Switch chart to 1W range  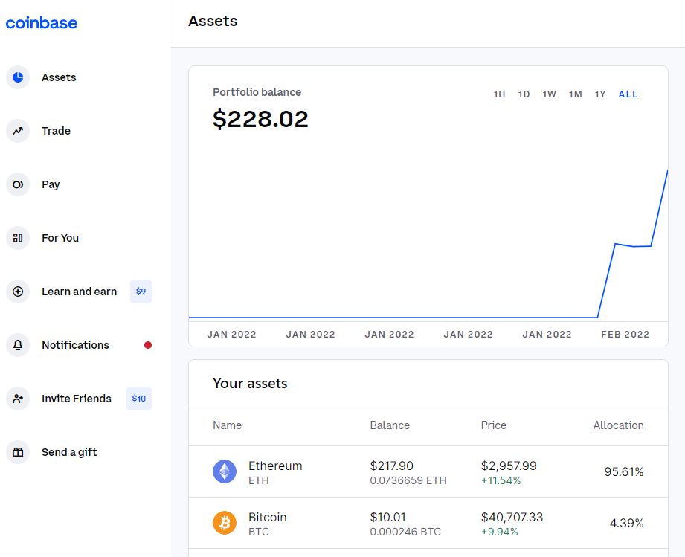[x=549, y=94]
